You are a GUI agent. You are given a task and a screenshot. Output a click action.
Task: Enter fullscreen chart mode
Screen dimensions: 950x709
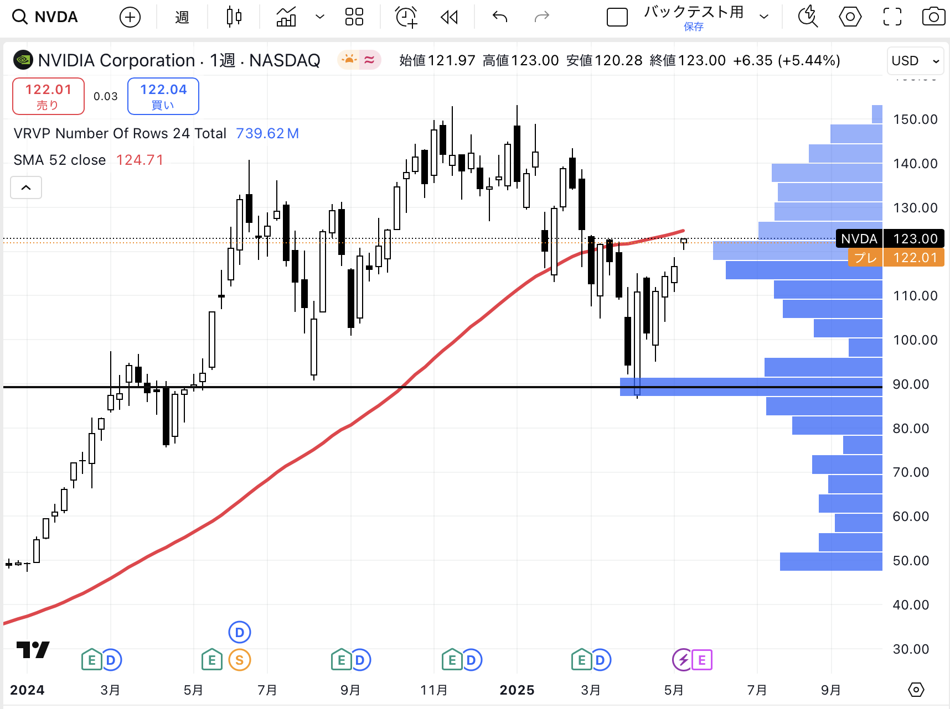(x=892, y=17)
